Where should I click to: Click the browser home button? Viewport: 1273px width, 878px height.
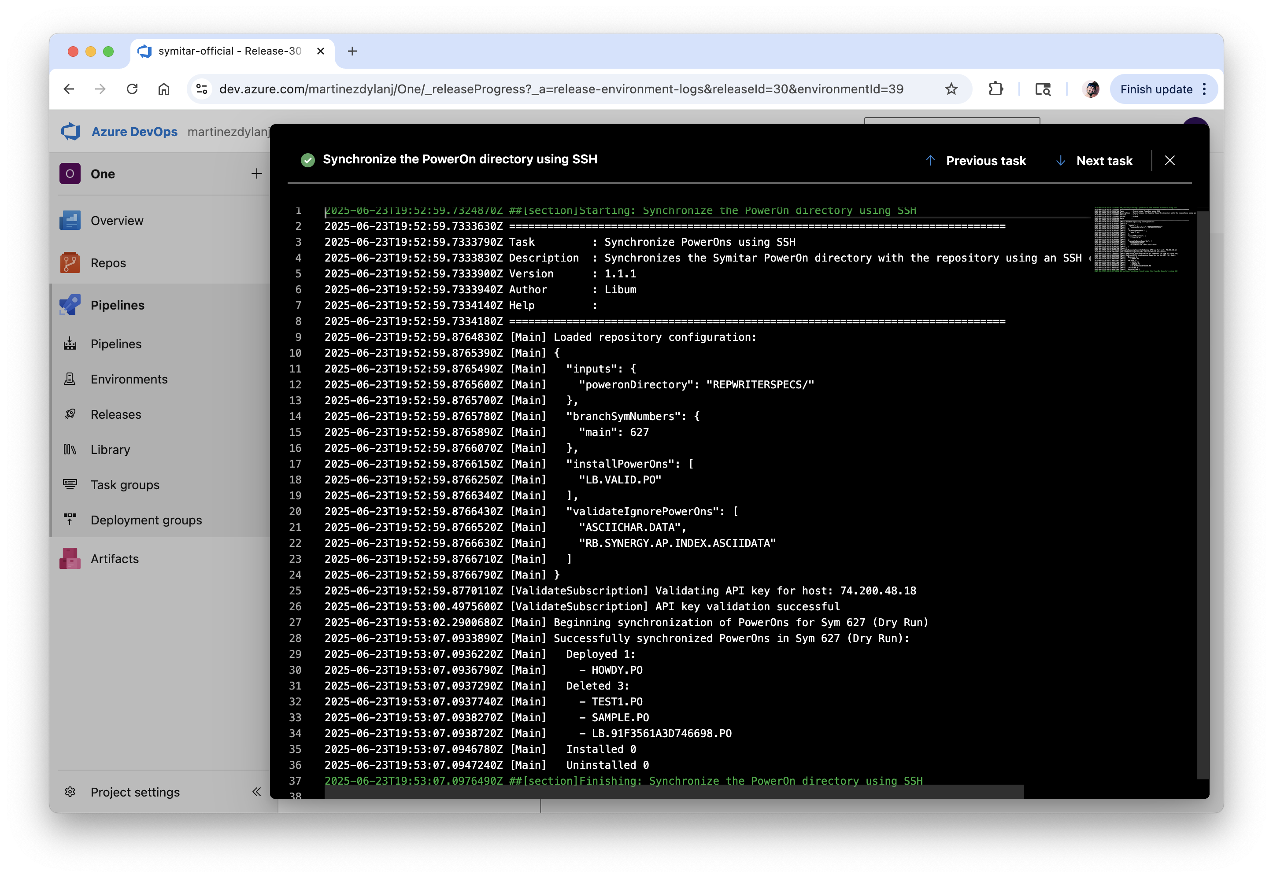(164, 89)
